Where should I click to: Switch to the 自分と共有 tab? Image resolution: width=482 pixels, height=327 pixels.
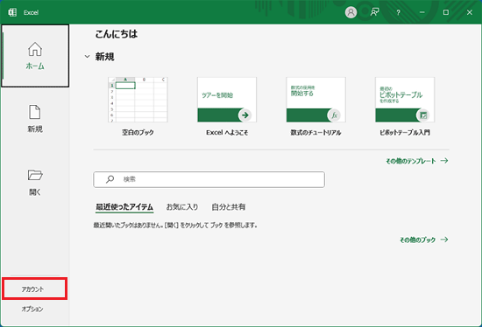click(x=229, y=207)
